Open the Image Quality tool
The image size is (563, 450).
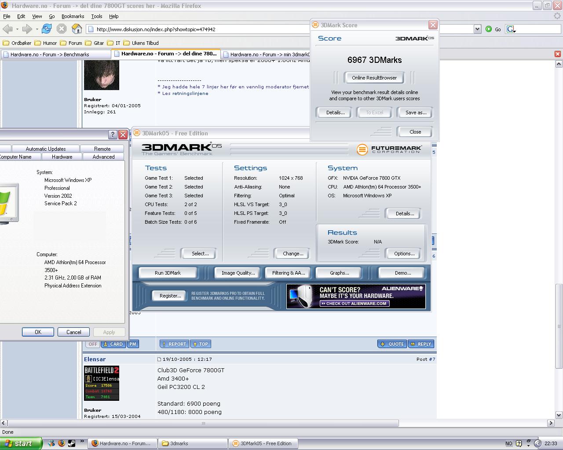(x=238, y=273)
